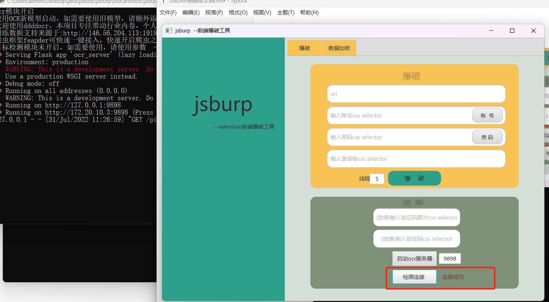Click the (选 填) section heading

[413, 202]
